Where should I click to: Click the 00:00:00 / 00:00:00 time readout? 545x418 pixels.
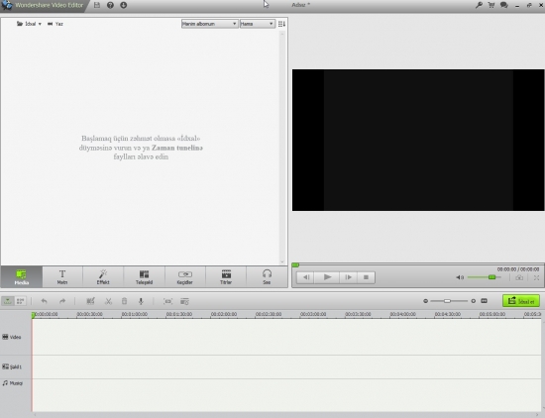[518, 269]
